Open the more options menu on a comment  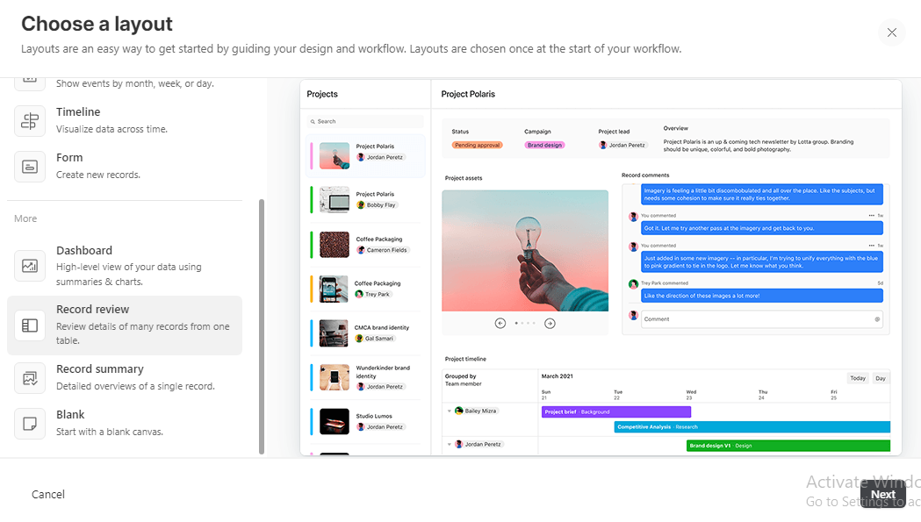[870, 215]
